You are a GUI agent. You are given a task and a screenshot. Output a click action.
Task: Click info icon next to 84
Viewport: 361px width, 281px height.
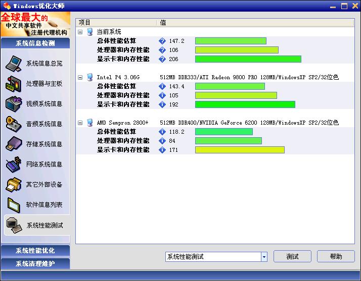[162, 141]
